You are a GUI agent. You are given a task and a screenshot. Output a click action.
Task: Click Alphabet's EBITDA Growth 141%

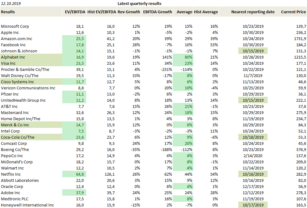168,57
